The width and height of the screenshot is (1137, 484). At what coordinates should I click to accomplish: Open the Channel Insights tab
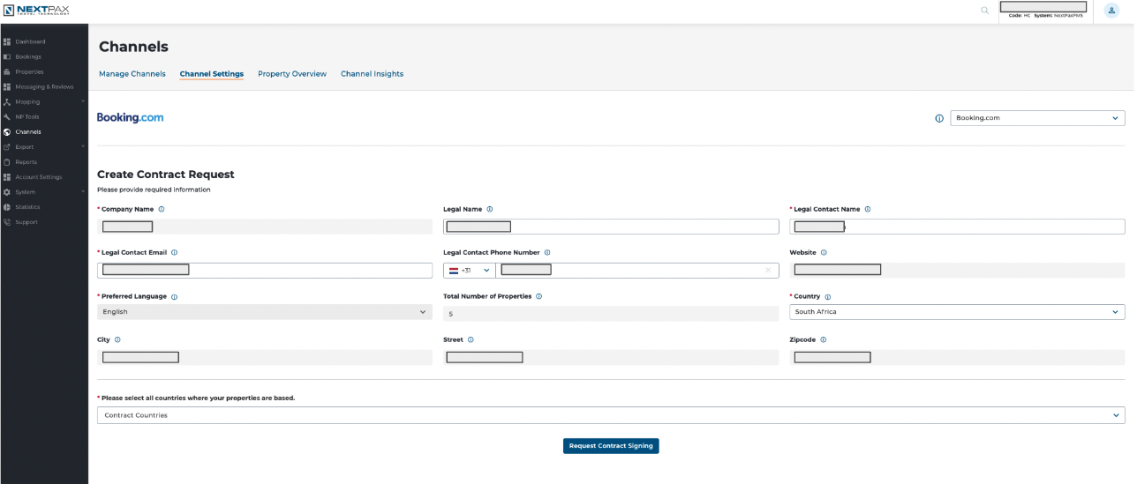pos(373,74)
